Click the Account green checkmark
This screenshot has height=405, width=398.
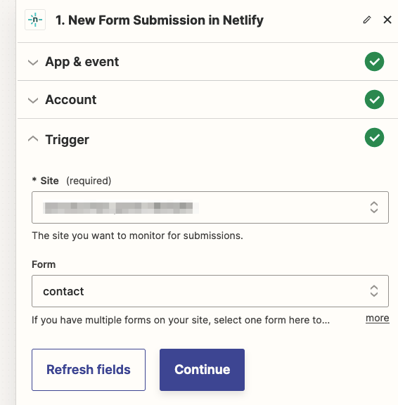coord(374,99)
